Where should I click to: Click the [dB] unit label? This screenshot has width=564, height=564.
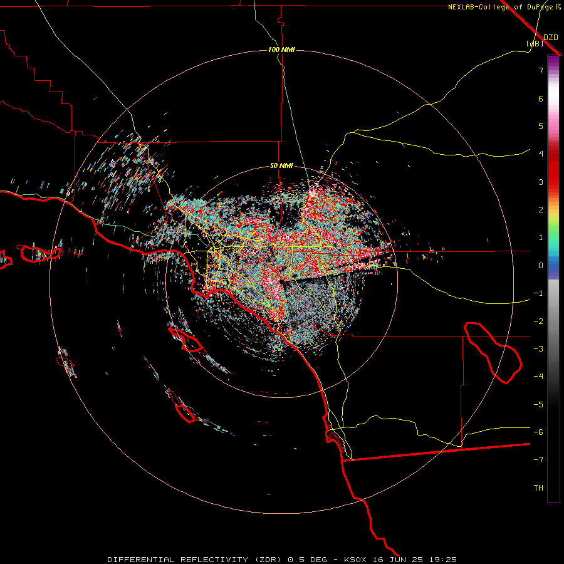tap(535, 43)
